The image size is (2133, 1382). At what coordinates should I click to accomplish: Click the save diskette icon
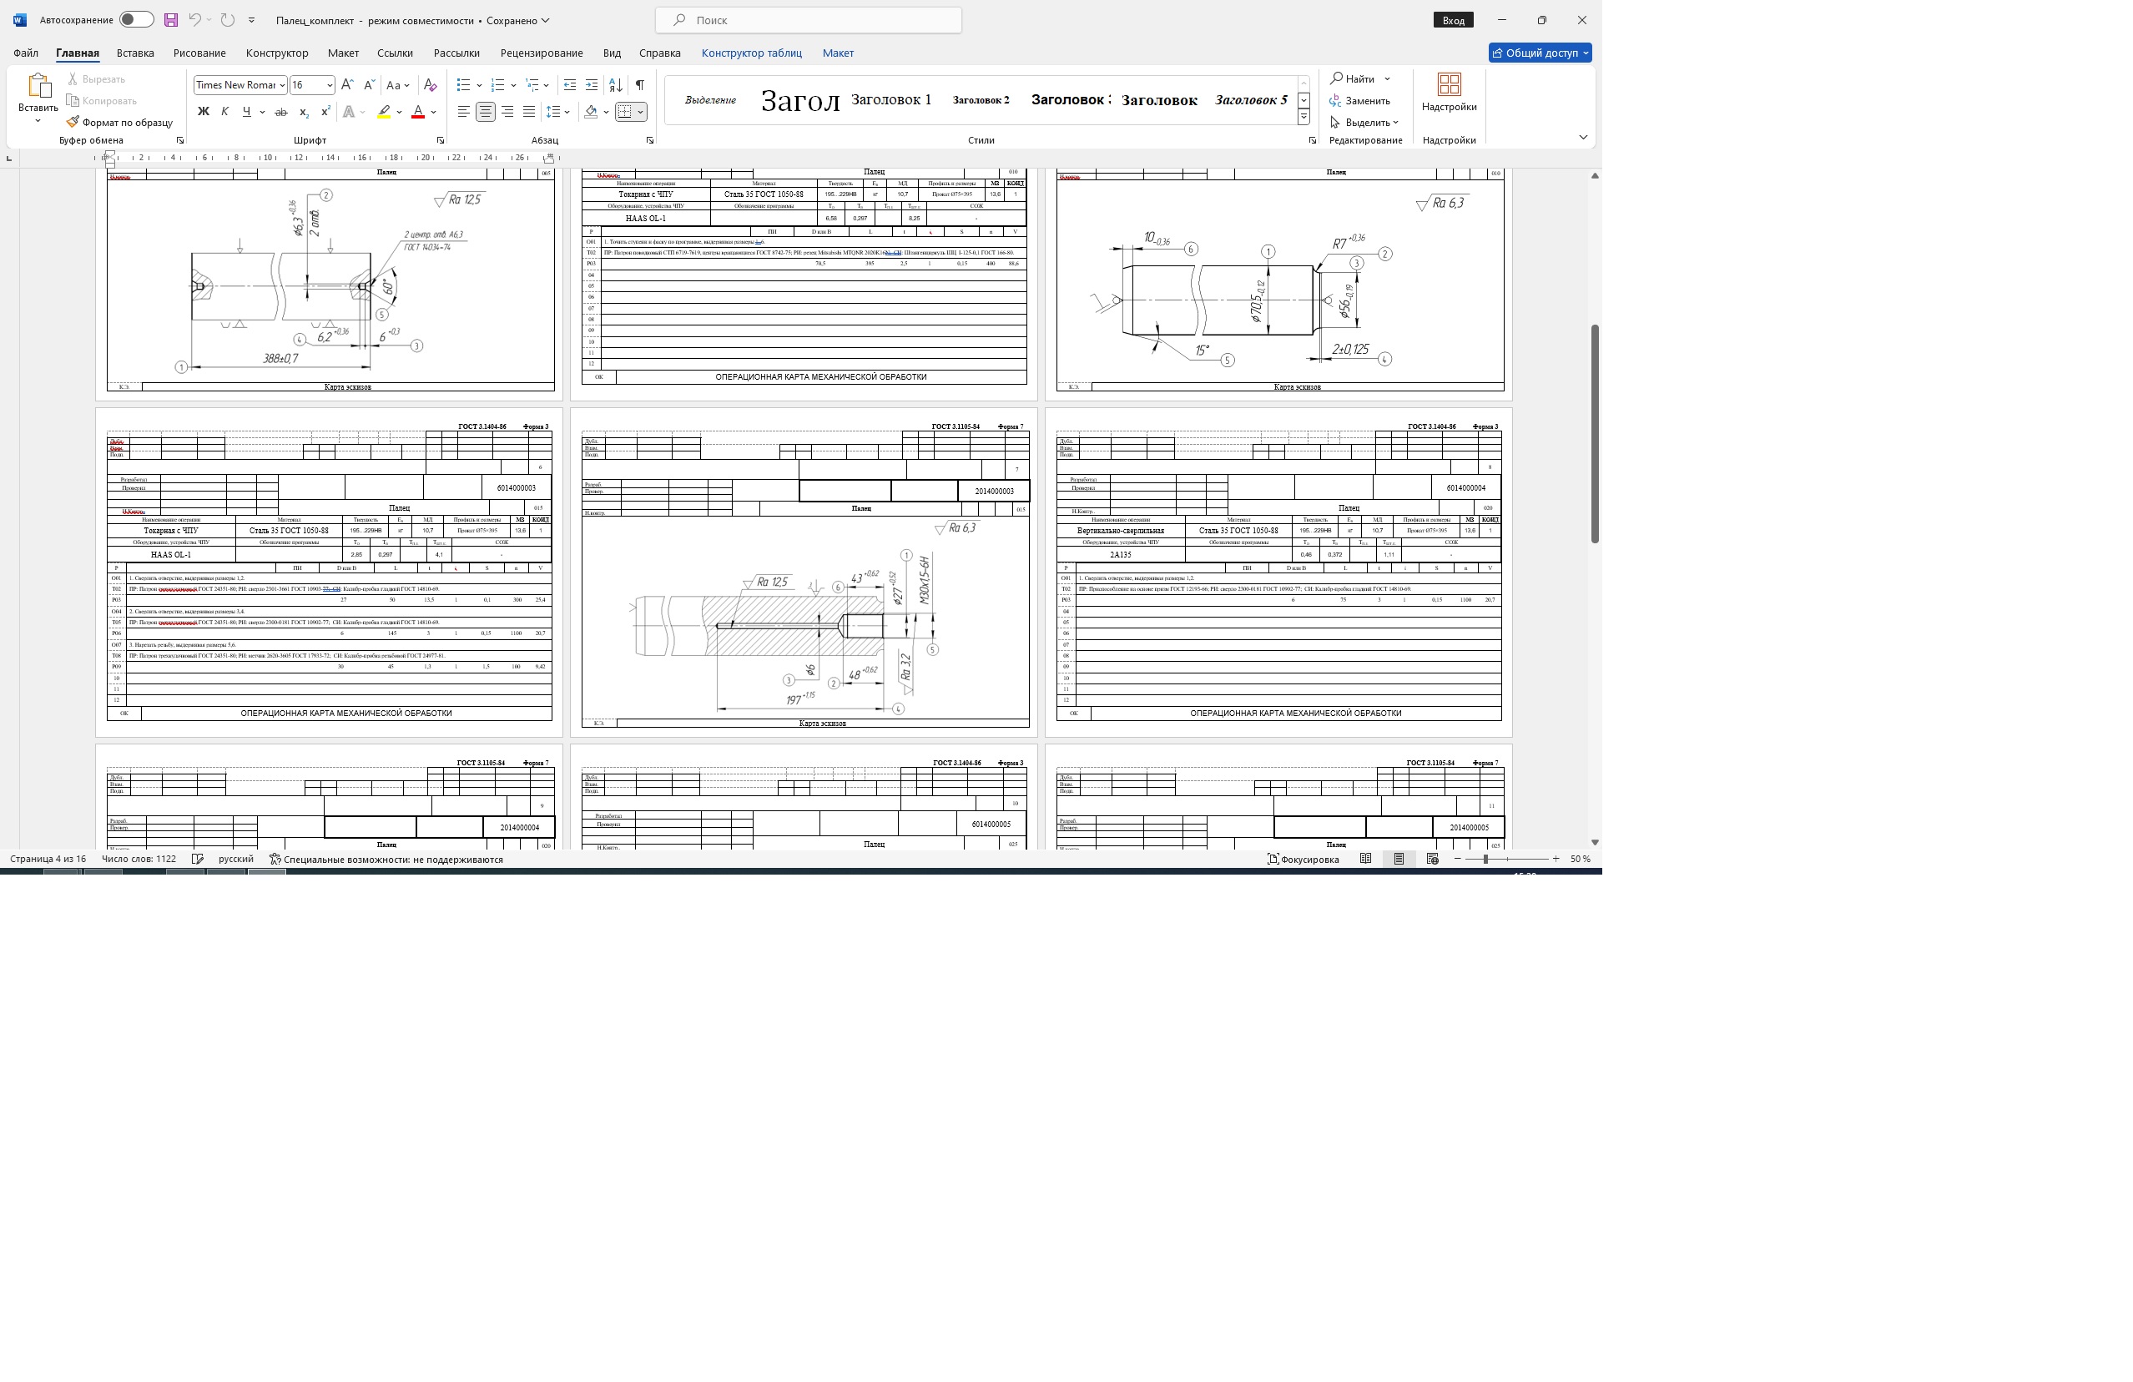click(170, 20)
